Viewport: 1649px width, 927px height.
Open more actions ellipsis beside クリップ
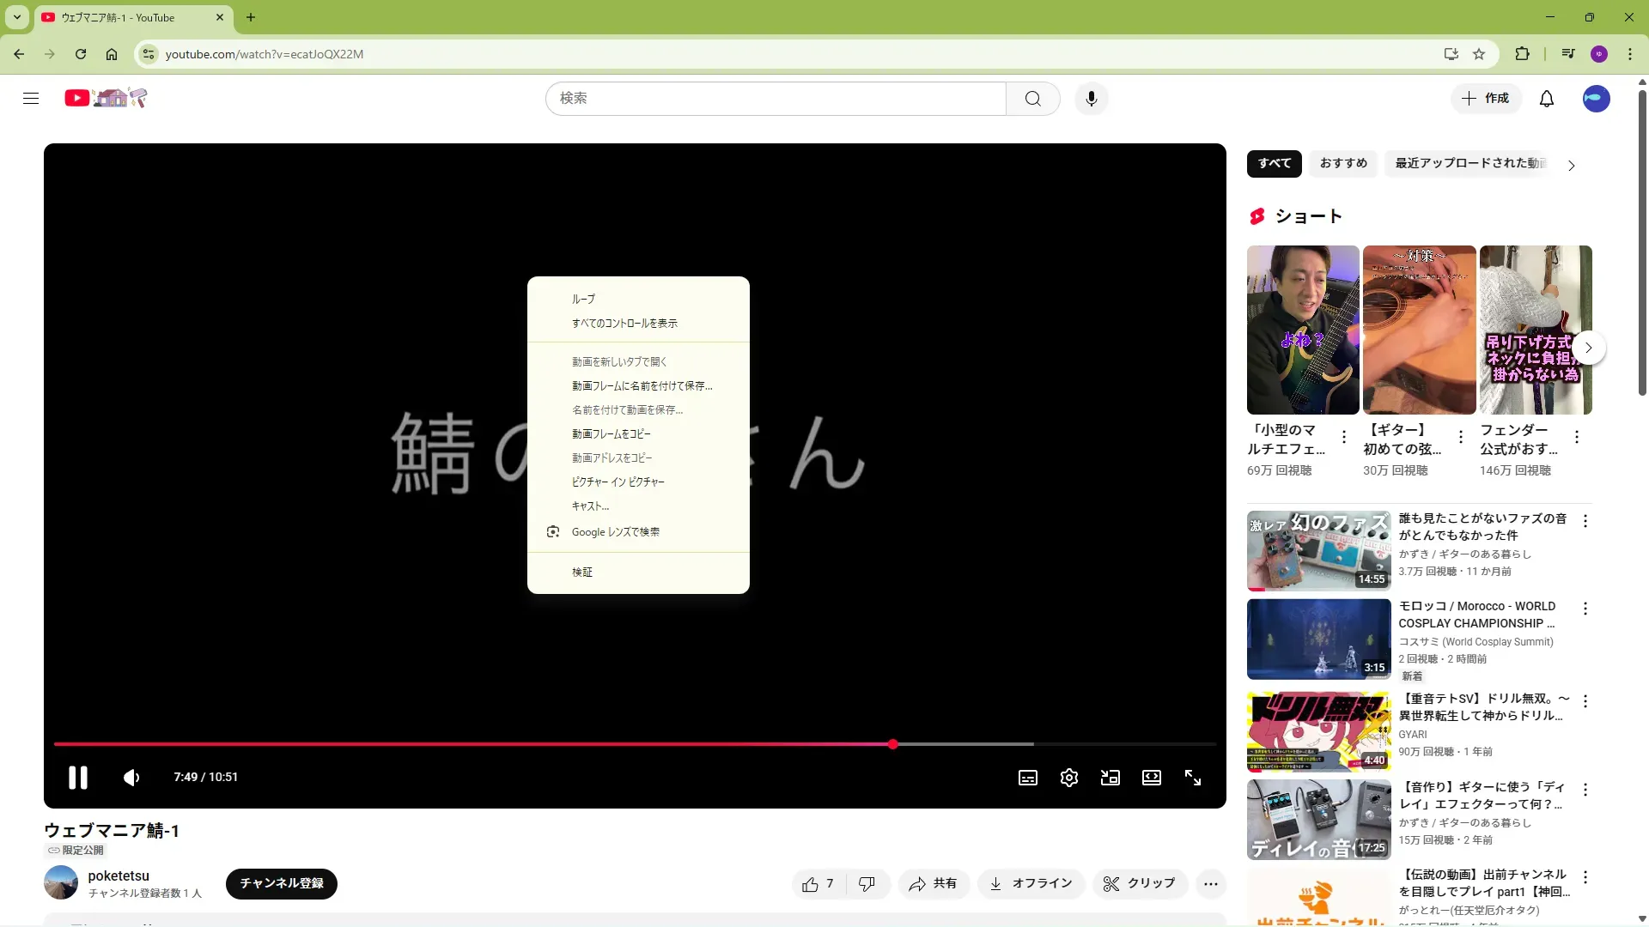(1211, 884)
